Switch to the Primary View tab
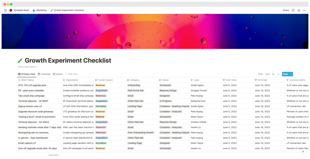Screen dimensions: 310x159 (x=27, y=74)
